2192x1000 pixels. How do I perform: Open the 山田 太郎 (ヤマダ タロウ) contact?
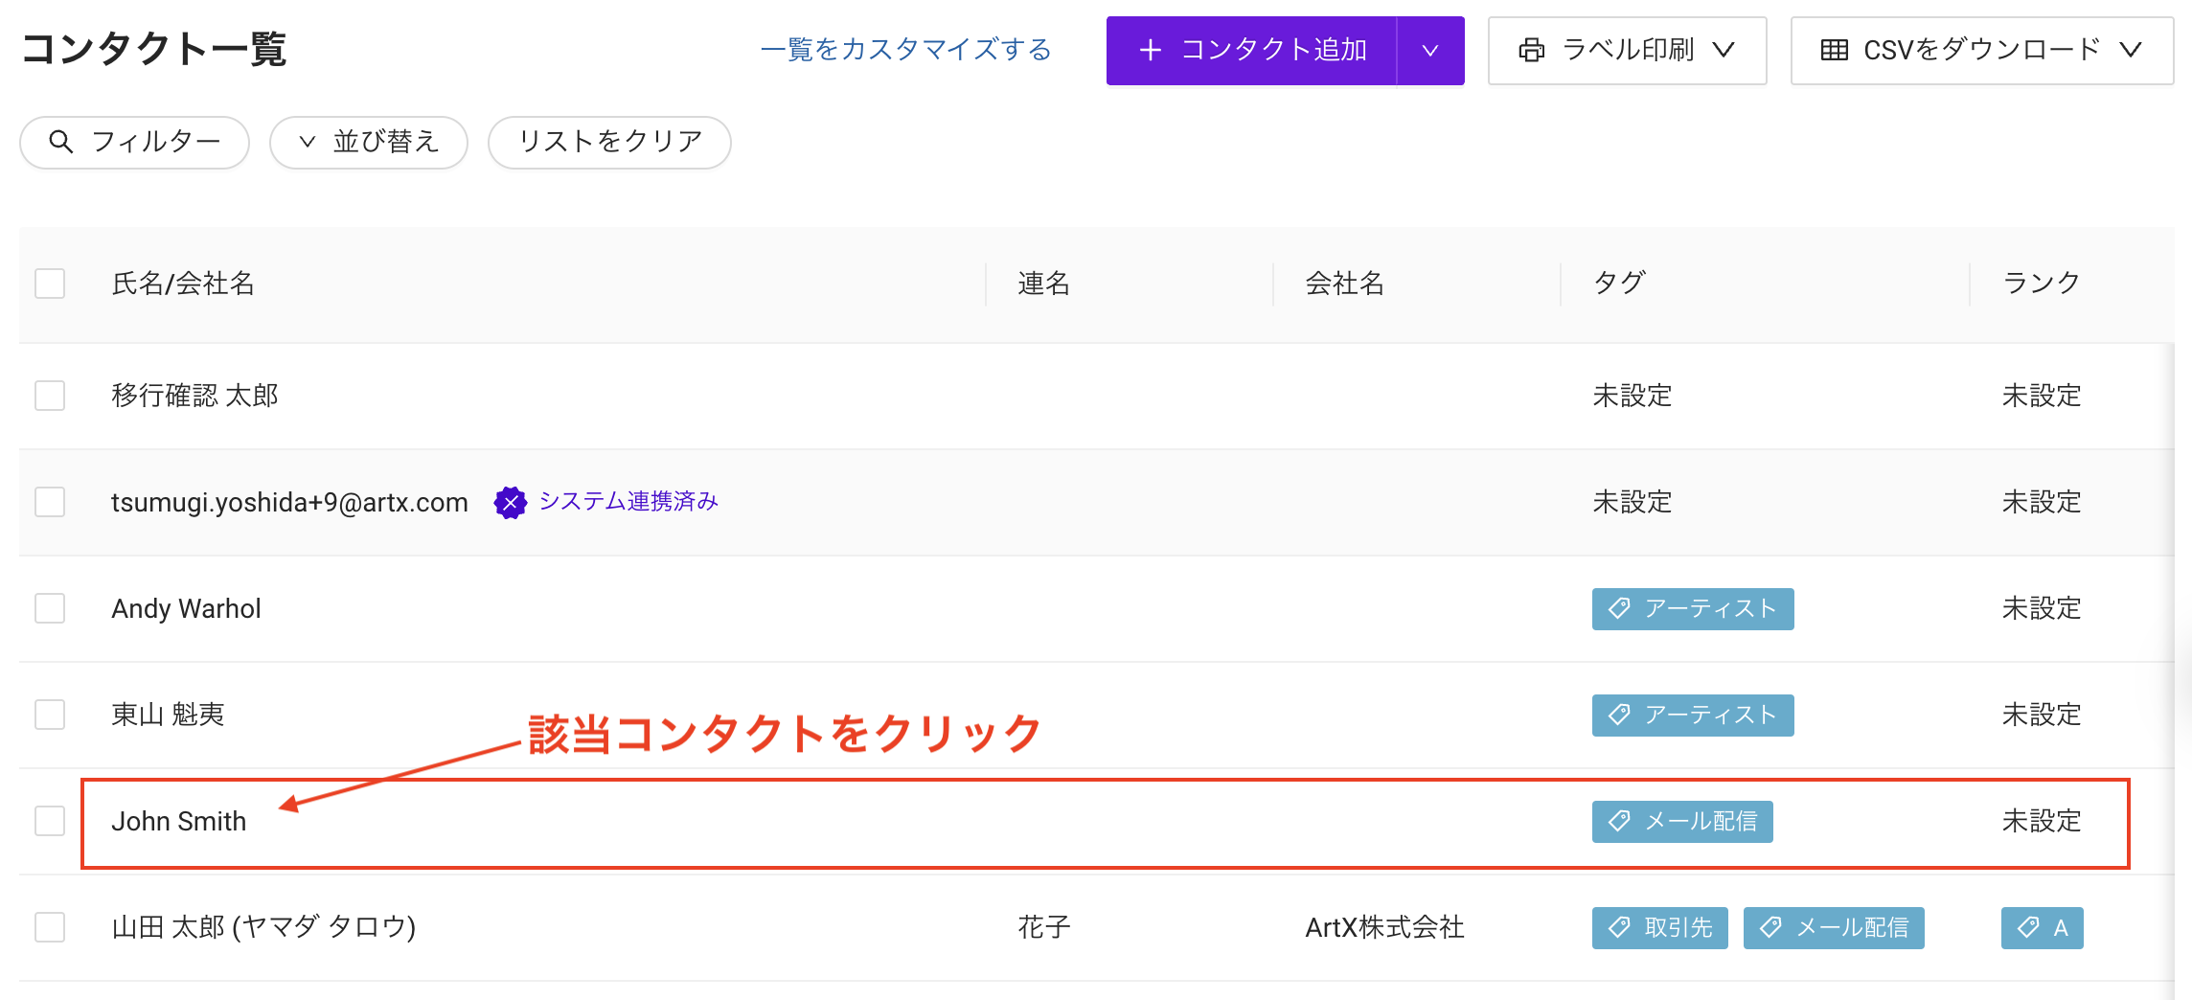click(x=263, y=927)
